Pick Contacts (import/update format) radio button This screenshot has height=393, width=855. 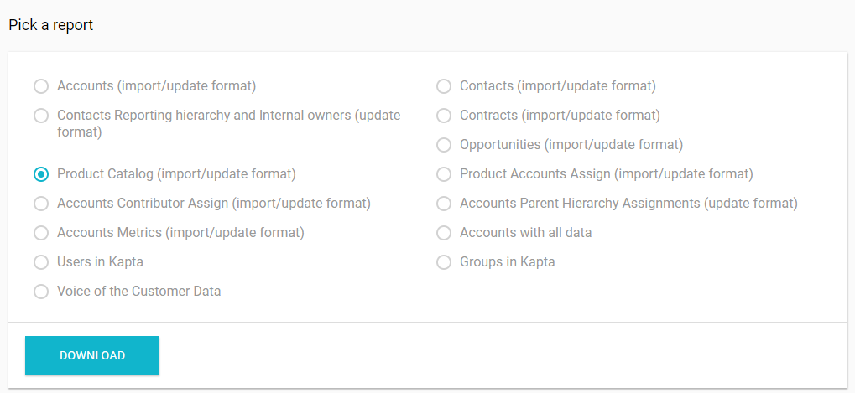point(444,86)
